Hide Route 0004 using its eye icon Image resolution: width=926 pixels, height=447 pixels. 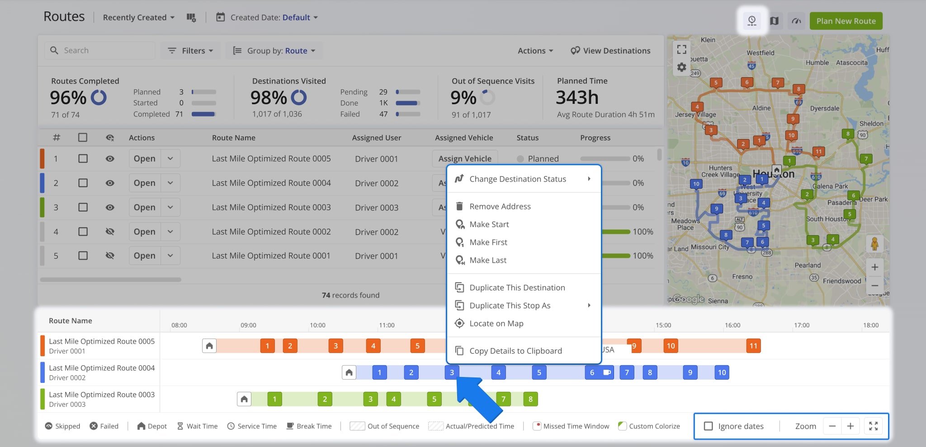click(x=110, y=183)
